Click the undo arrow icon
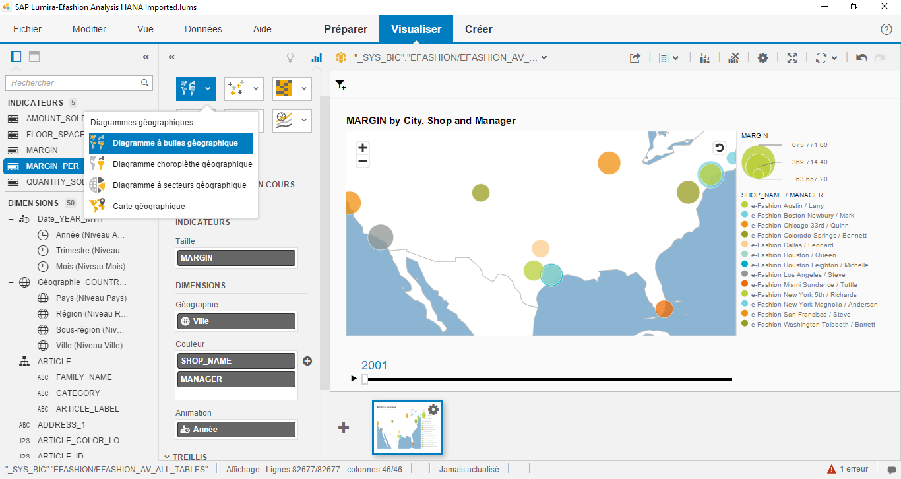This screenshot has height=479, width=901. [861, 58]
